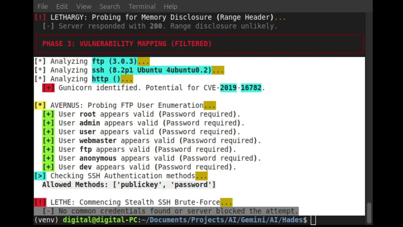
Task: Click the prompt 'digital@digital-PC' text
Action: coord(100,220)
